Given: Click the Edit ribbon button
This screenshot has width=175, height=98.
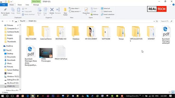Looking at the screenshot, I should pyautogui.click(x=94, y=11).
